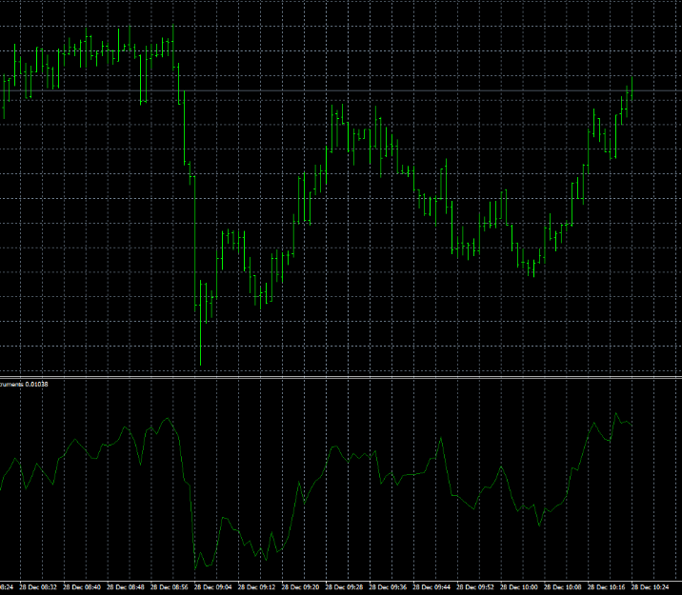682x595 pixels.
Task: Click the 28 Dec 09:44 time label
Action: point(431,586)
